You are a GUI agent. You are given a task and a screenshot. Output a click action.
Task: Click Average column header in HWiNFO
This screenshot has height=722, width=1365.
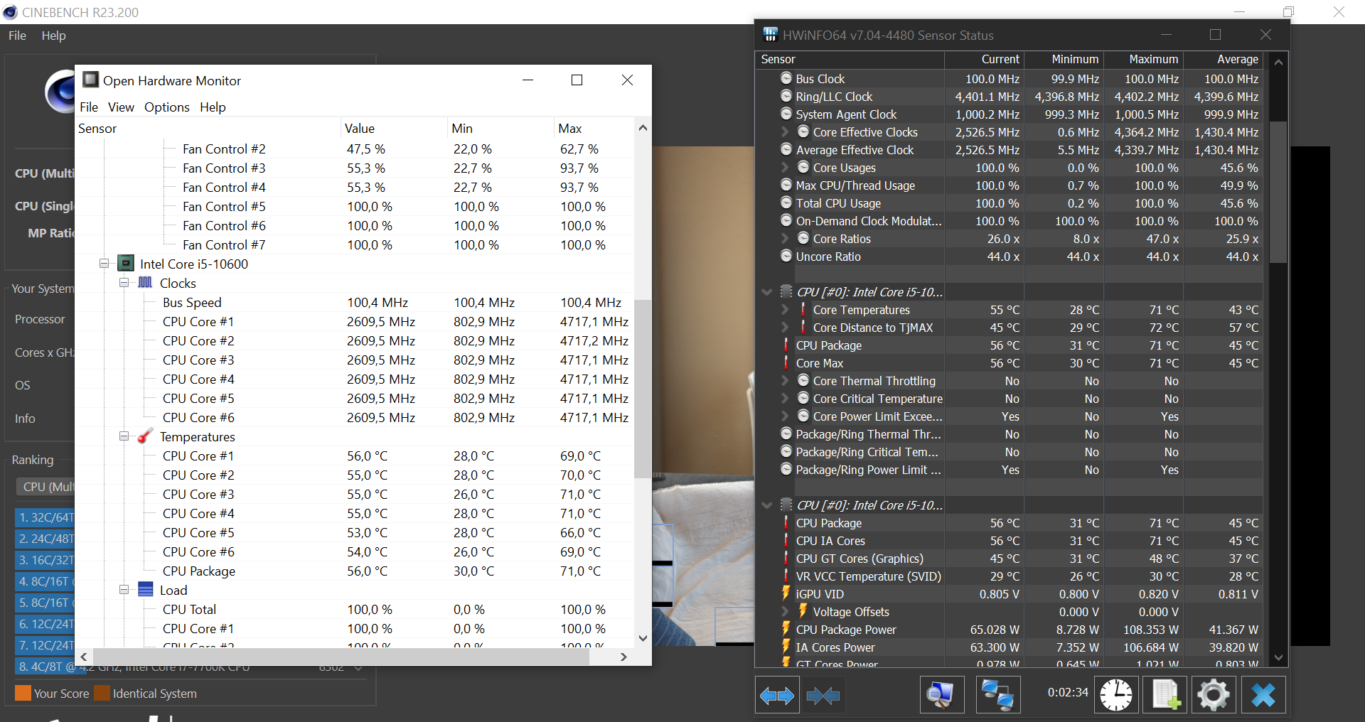tap(1223, 59)
